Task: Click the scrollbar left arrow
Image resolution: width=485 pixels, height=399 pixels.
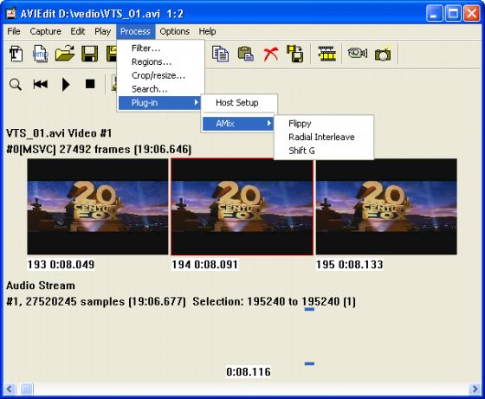Action: coord(10,389)
